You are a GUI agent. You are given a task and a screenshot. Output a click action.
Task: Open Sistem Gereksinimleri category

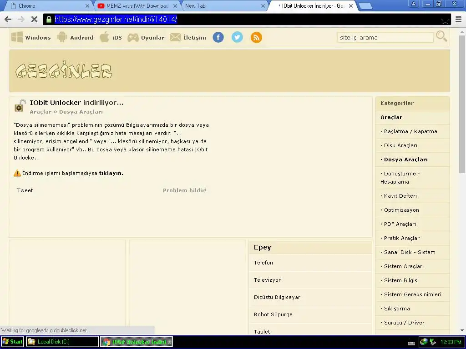[412, 294]
